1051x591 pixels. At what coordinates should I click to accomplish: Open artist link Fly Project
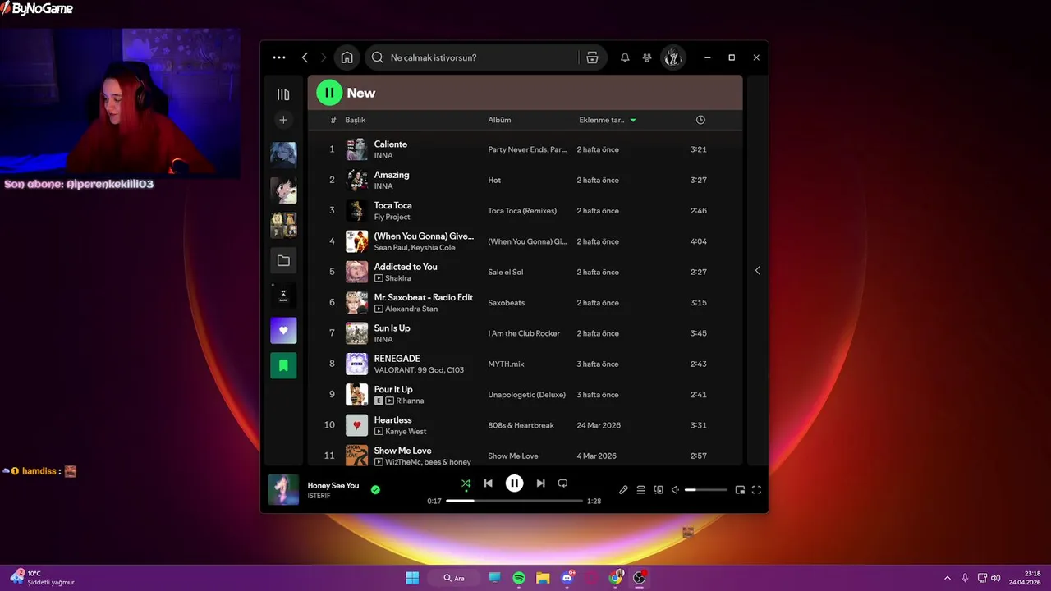coord(392,217)
